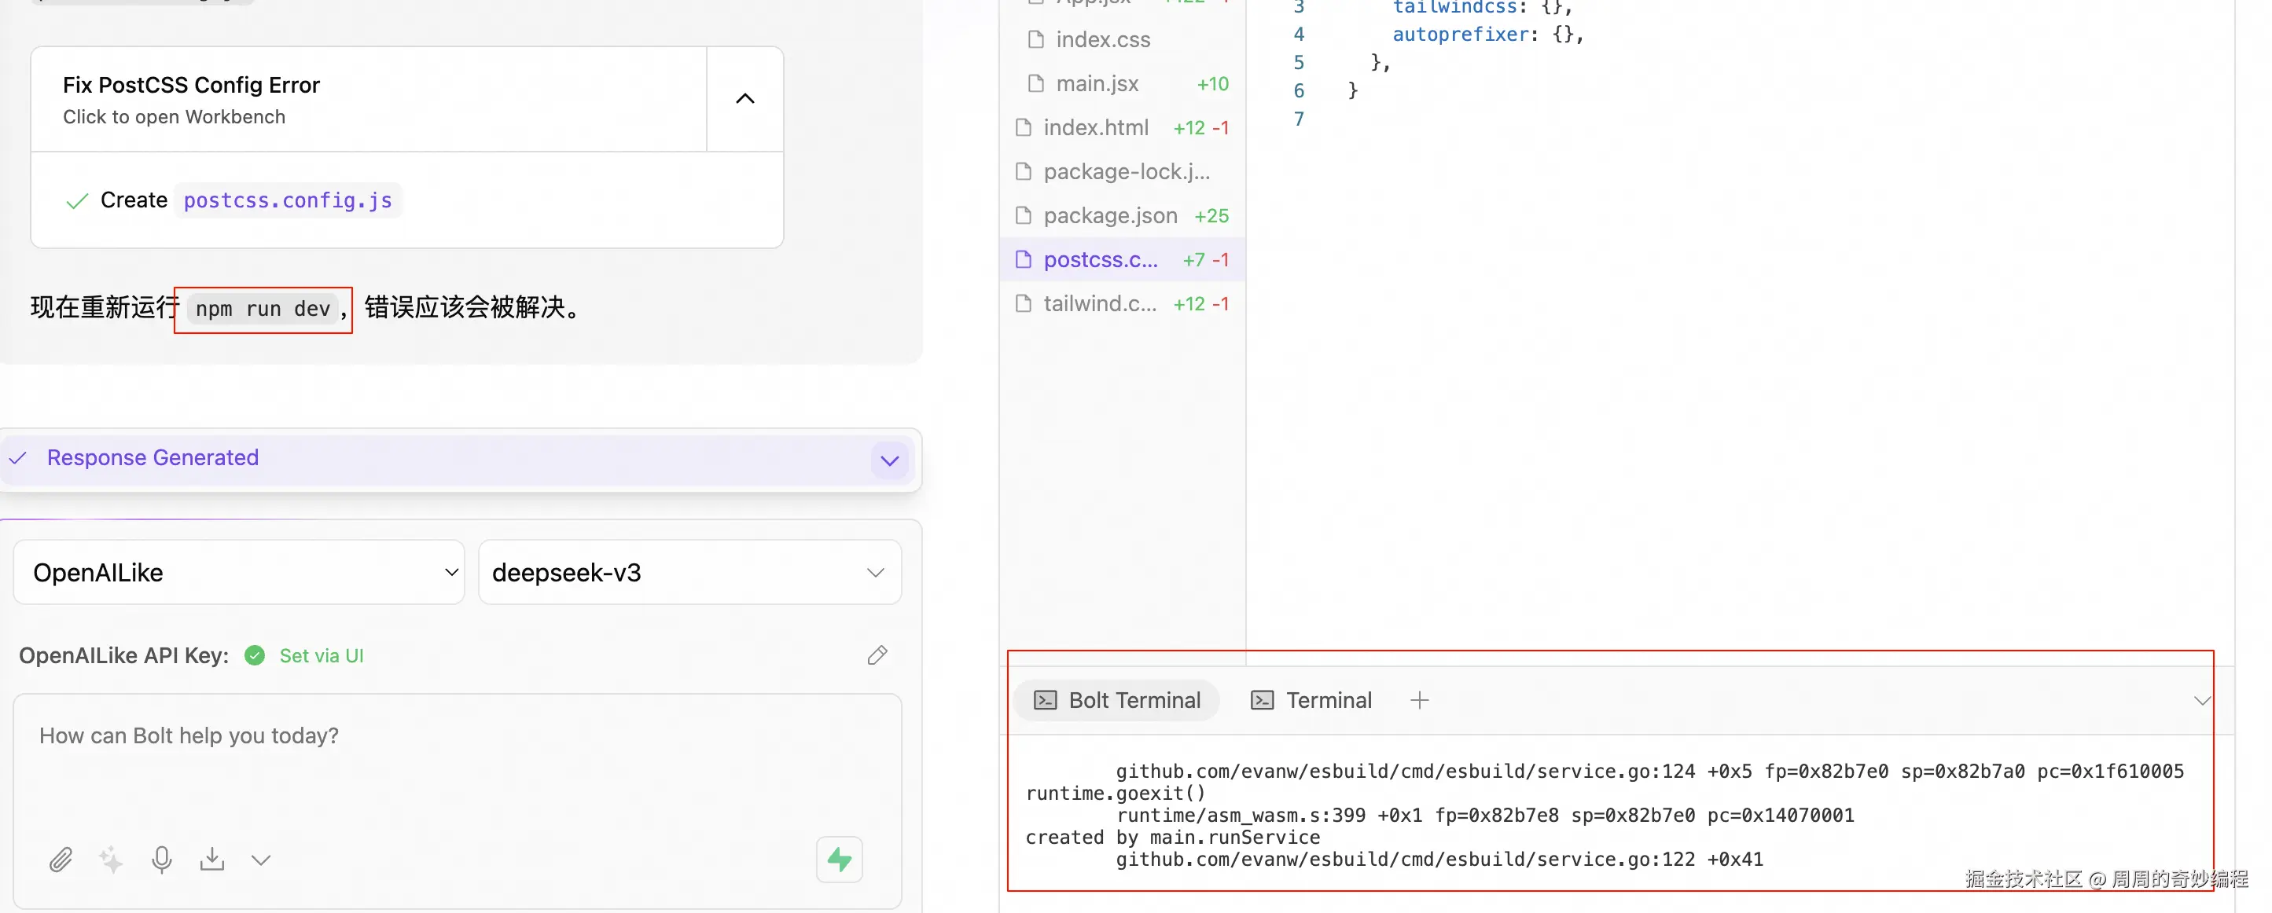The width and height of the screenshot is (2272, 913).
Task: Click the postcss.config.js code link
Action: point(288,201)
